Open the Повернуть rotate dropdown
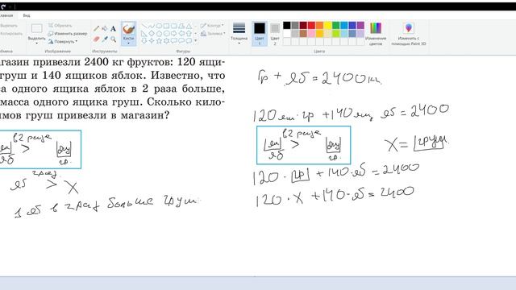 click(x=63, y=41)
